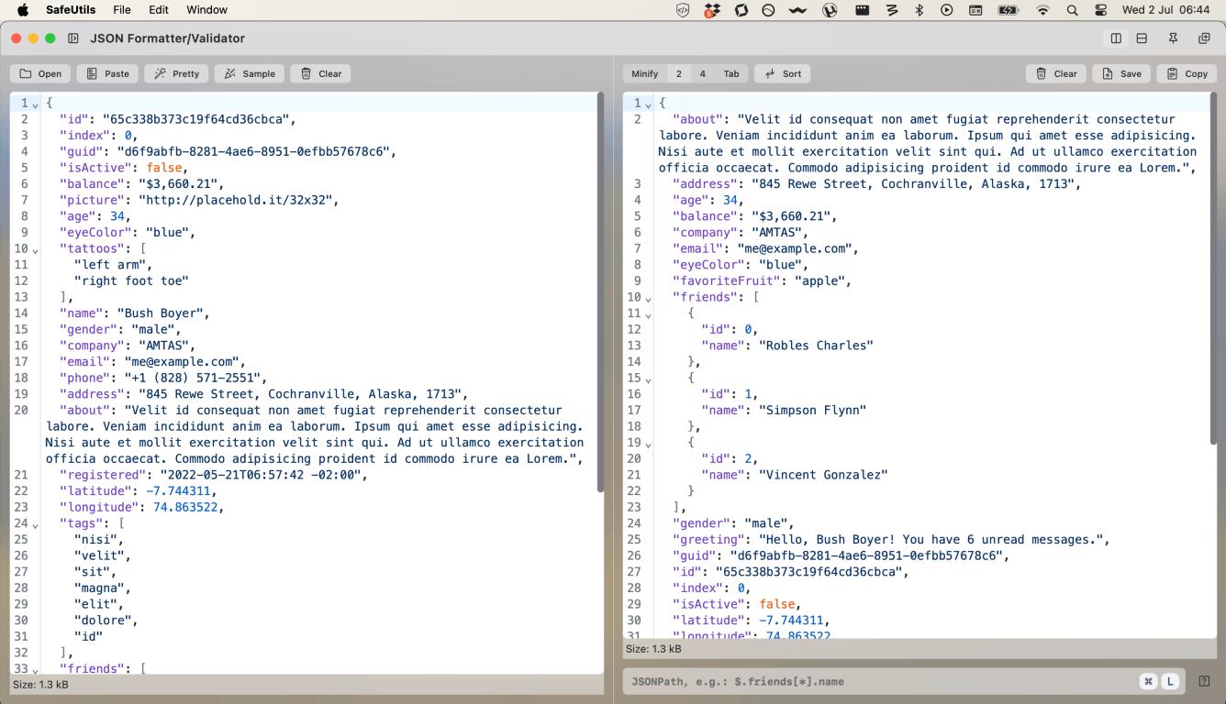This screenshot has height=704, width=1226.
Task: Click "company": "AMTAS" in output panel
Action: click(x=741, y=233)
